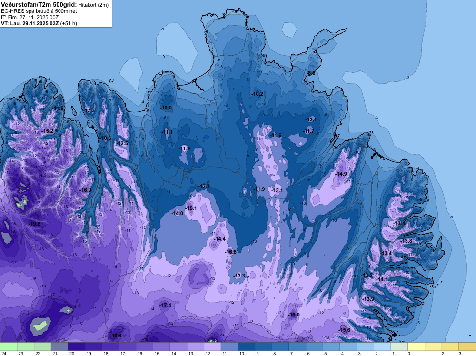Select the dark purple legend swatch labeled -20
This screenshot has height=356, width=476.
coord(77,346)
